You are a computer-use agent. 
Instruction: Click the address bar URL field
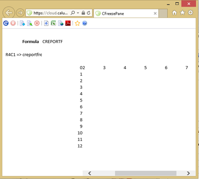coord(50,13)
